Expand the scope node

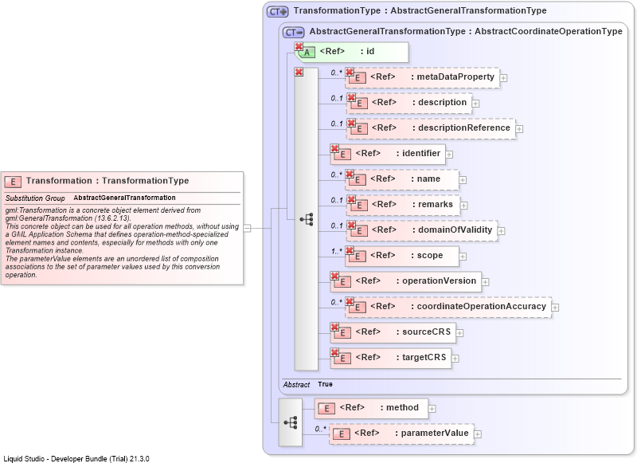(x=463, y=257)
